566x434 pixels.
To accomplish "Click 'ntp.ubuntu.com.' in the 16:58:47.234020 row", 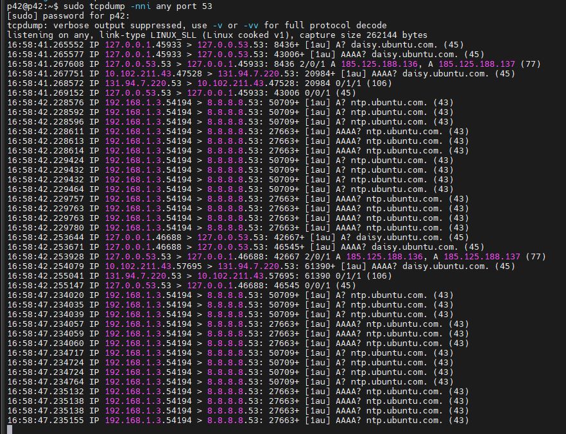I will point(389,295).
